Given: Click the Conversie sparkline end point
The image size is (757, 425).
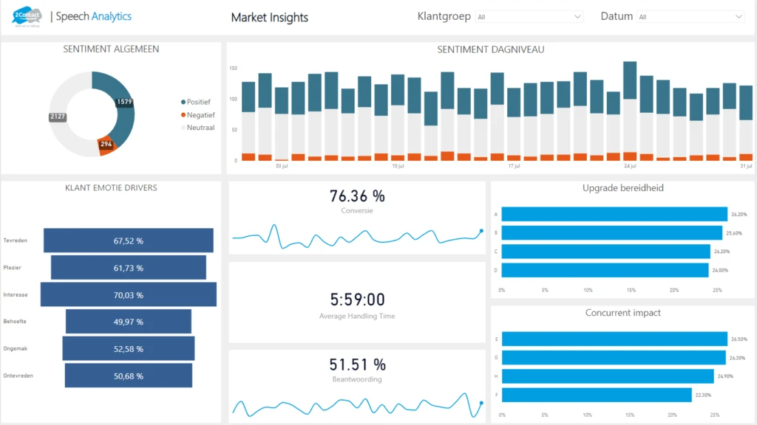Looking at the screenshot, I should [481, 231].
